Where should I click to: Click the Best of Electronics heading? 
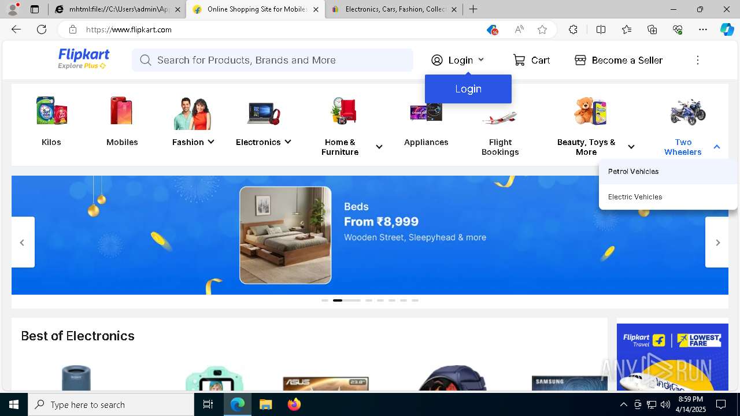pos(78,336)
